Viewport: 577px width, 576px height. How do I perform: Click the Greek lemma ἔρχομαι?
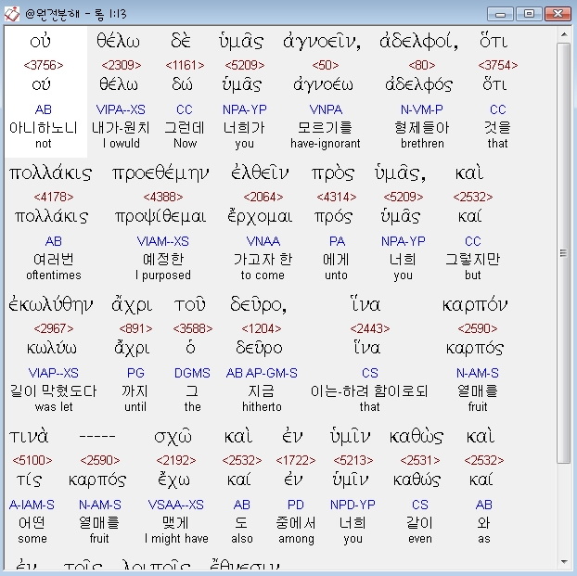(x=260, y=217)
